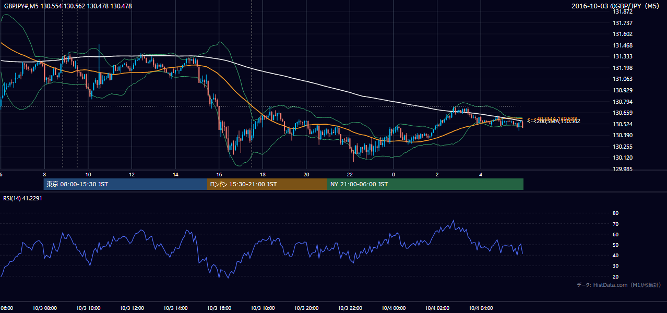Click hour tick 18 under the price chart

[x=263, y=174]
